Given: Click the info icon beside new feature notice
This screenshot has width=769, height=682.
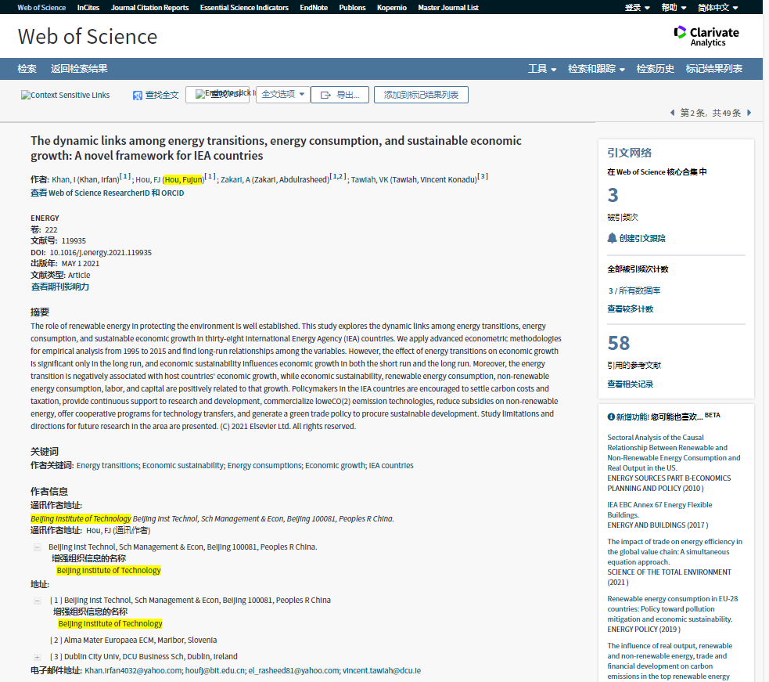Looking at the screenshot, I should click(x=611, y=417).
